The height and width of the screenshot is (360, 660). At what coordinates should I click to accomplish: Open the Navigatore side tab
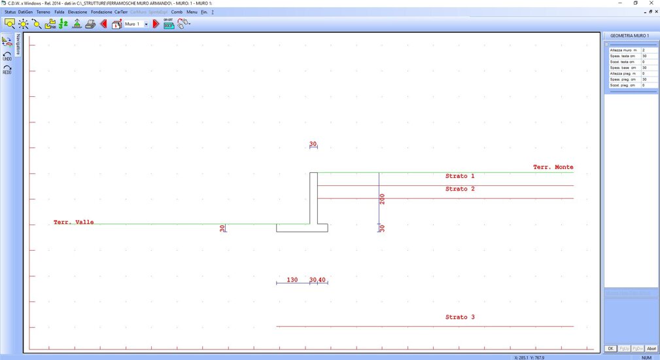tap(18, 45)
